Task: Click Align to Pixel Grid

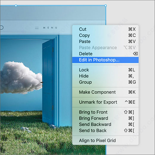Action: (105, 140)
